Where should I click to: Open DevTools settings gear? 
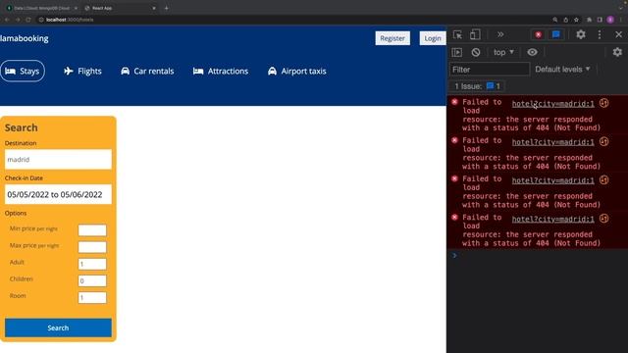click(x=581, y=35)
